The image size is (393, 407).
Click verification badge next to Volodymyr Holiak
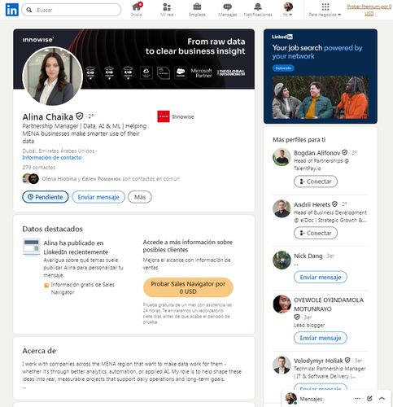click(x=347, y=361)
